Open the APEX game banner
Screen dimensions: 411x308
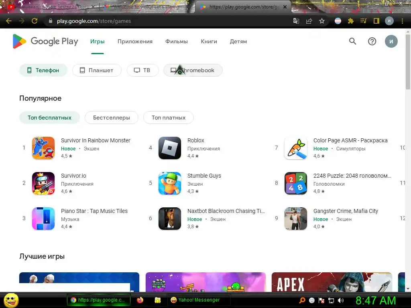332,282
